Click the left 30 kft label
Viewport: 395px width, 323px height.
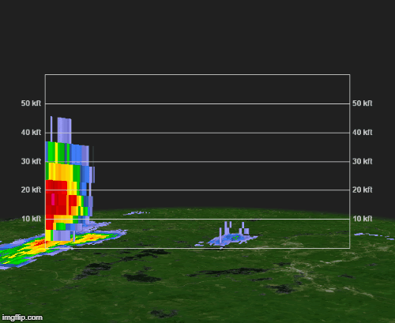(x=31, y=161)
